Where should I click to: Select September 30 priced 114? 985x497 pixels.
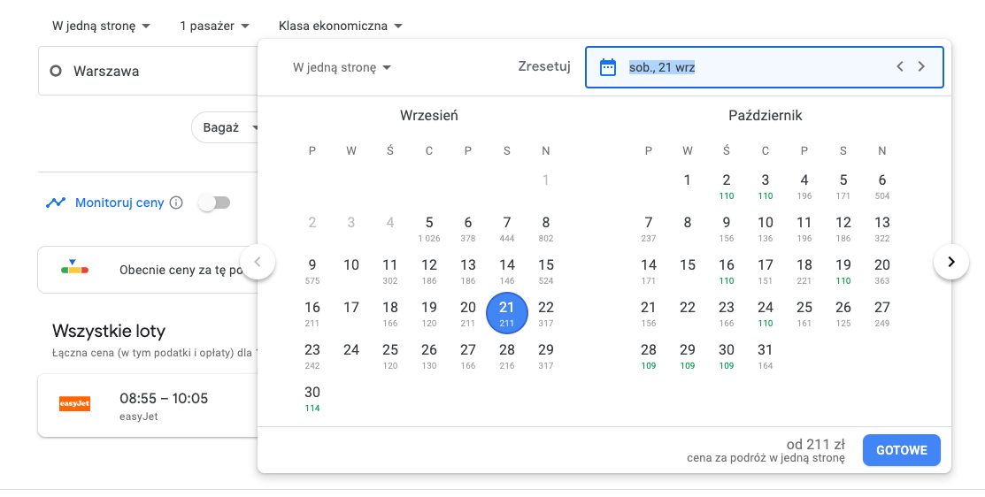pos(312,399)
